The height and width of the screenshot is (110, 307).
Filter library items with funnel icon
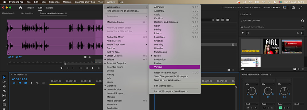[243, 33]
